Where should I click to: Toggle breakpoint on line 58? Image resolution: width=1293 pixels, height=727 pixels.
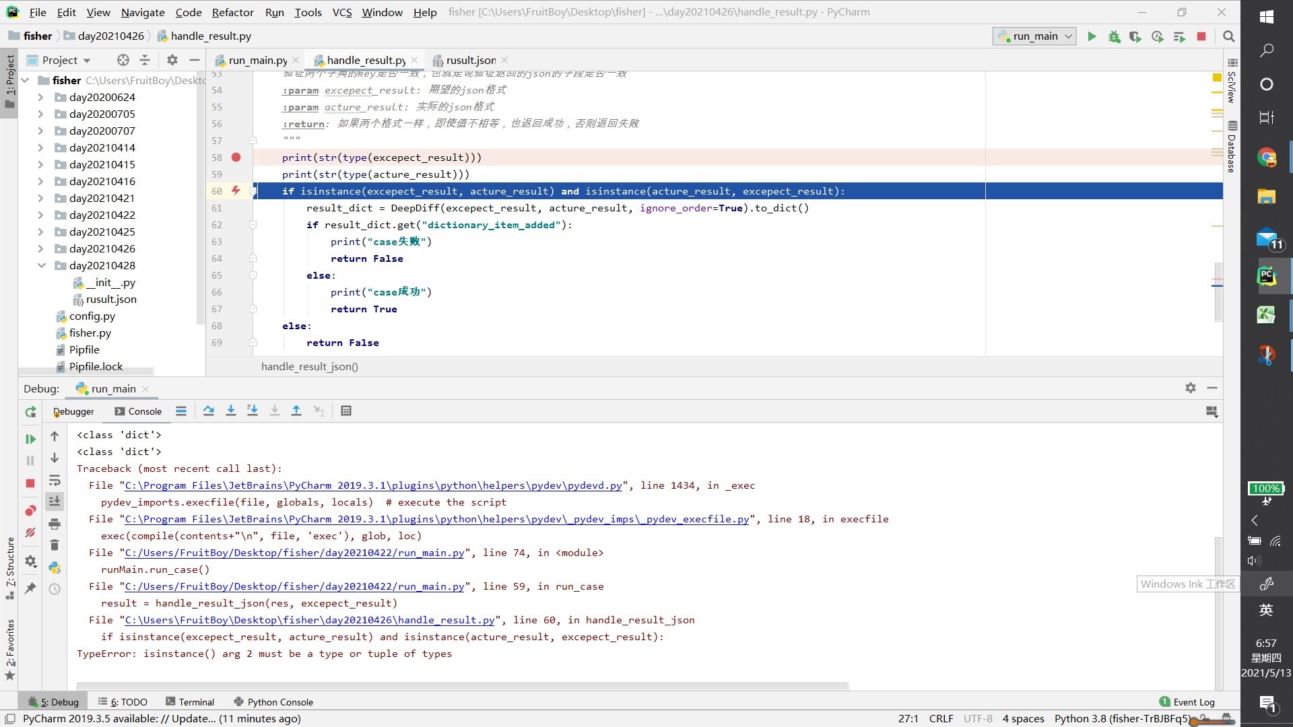[236, 158]
